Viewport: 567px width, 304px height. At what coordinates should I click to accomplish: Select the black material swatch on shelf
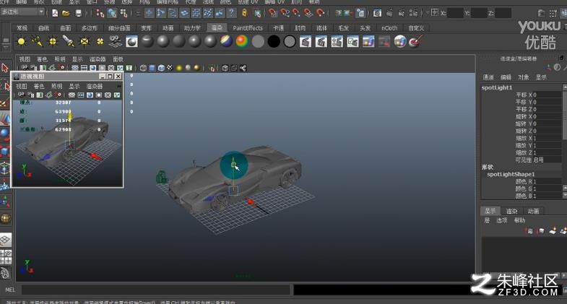tap(274, 42)
